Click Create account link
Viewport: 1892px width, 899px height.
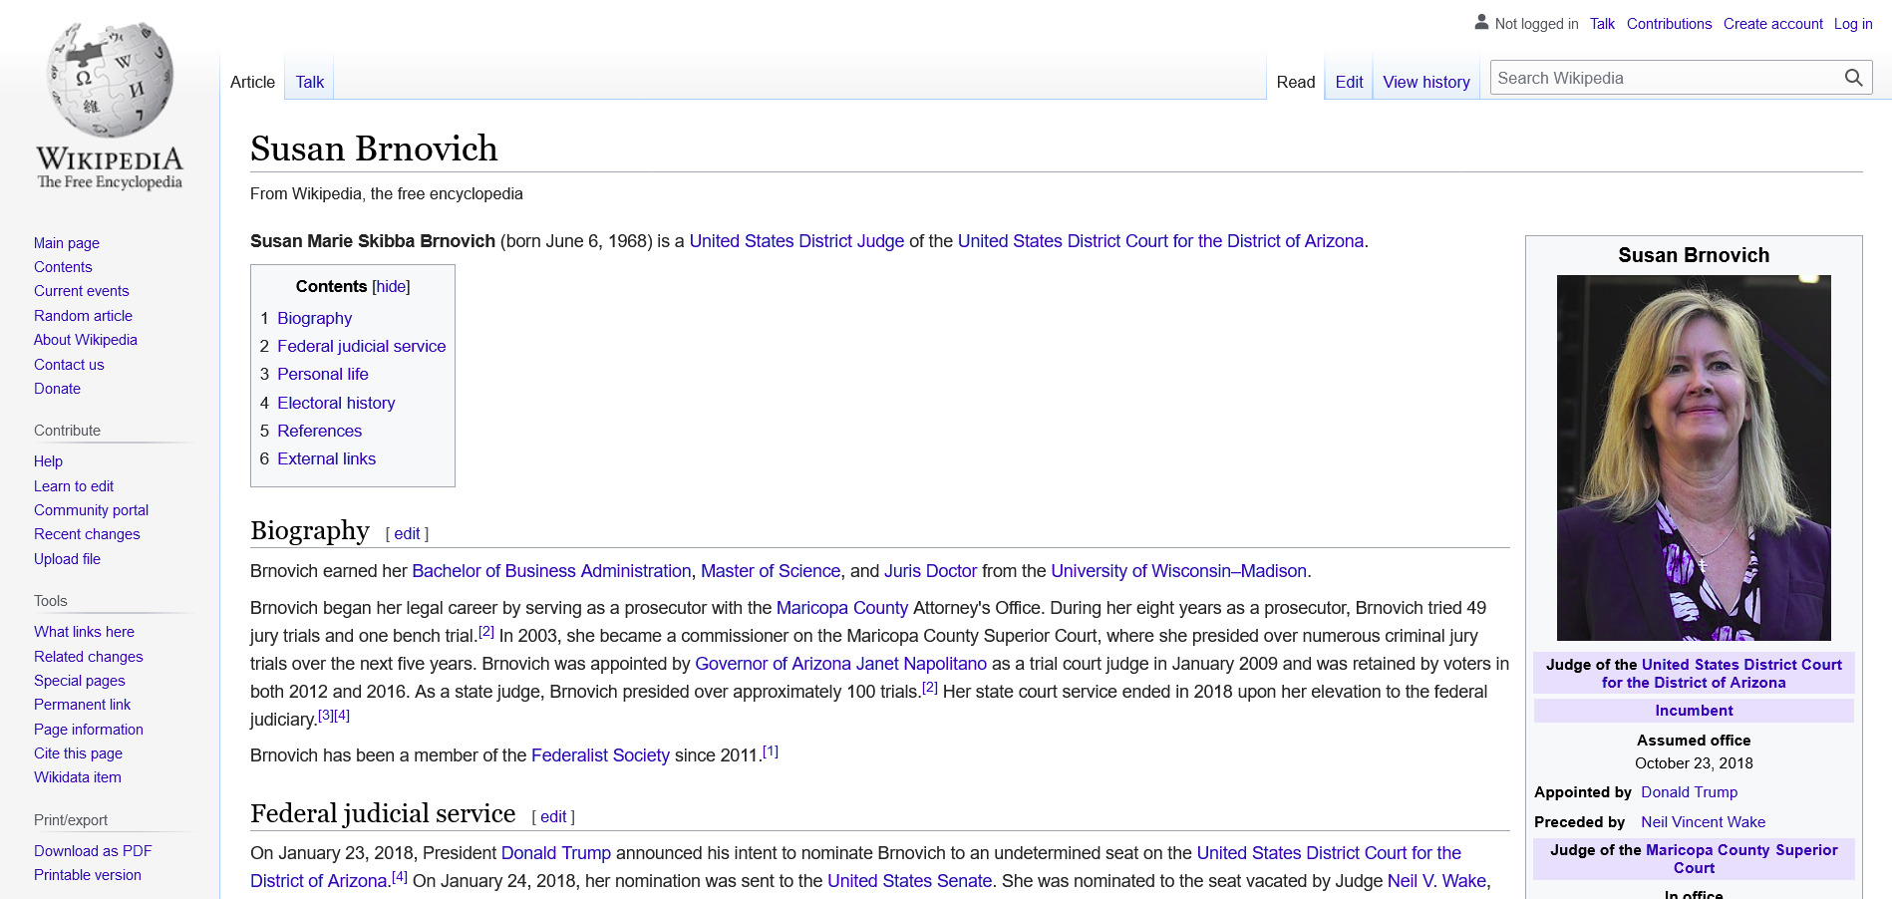click(x=1772, y=24)
